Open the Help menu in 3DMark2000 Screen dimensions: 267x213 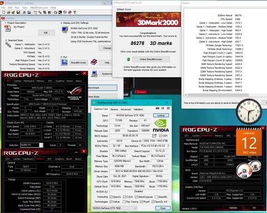tap(53, 8)
